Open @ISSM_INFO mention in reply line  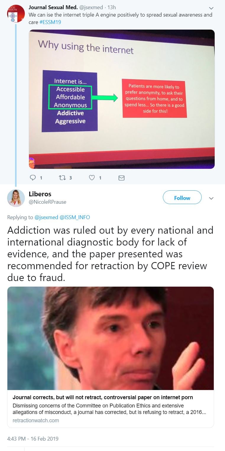tap(75, 217)
